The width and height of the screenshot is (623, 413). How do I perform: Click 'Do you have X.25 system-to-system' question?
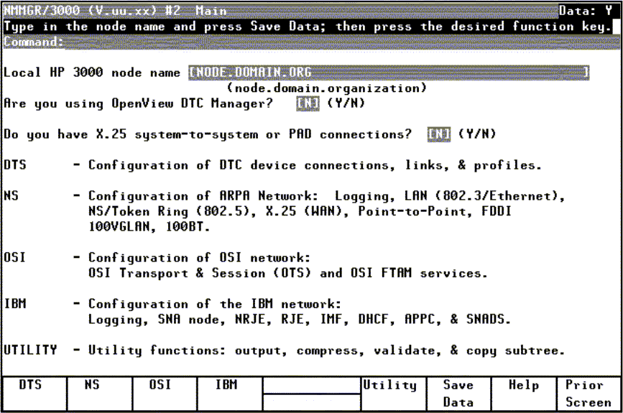[x=208, y=134]
